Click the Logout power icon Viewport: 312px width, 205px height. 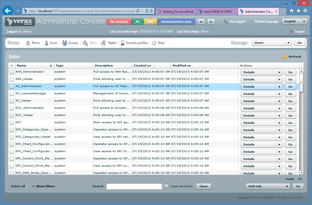[x=292, y=31]
